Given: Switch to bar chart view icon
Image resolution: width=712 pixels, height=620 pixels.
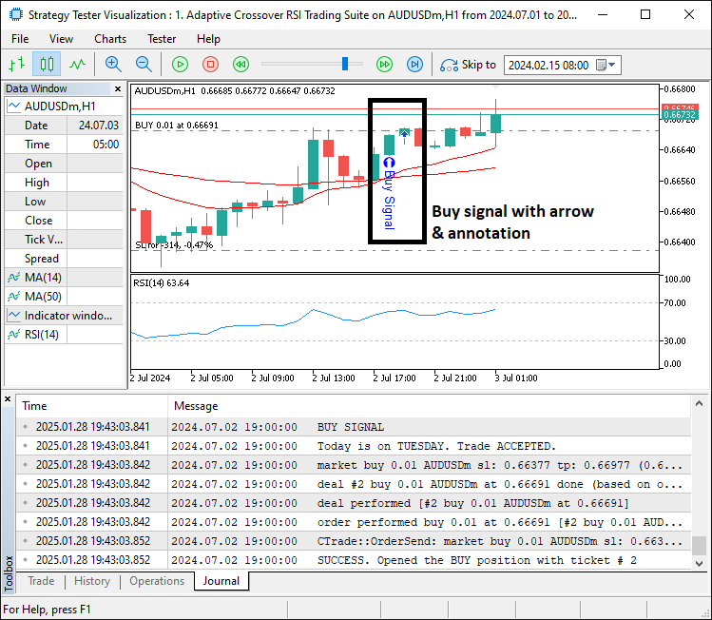Looking at the screenshot, I should tap(17, 65).
